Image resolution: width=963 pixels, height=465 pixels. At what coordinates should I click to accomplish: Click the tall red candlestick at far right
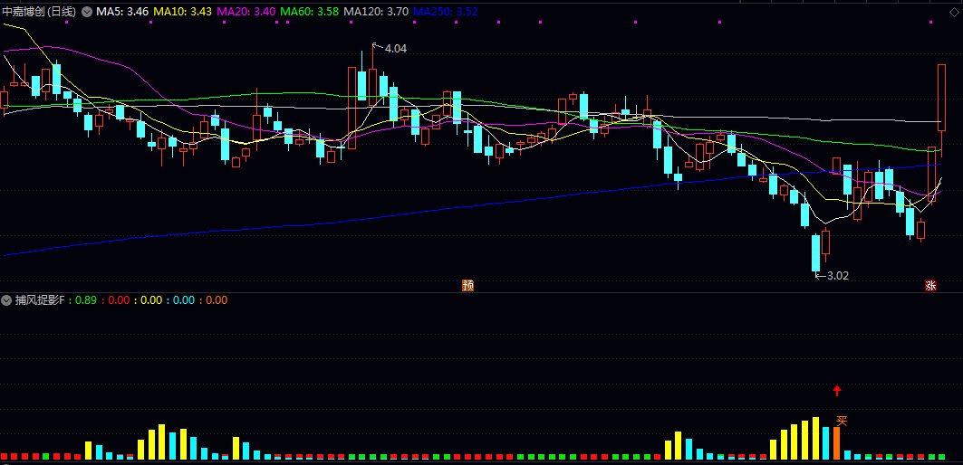(x=941, y=97)
